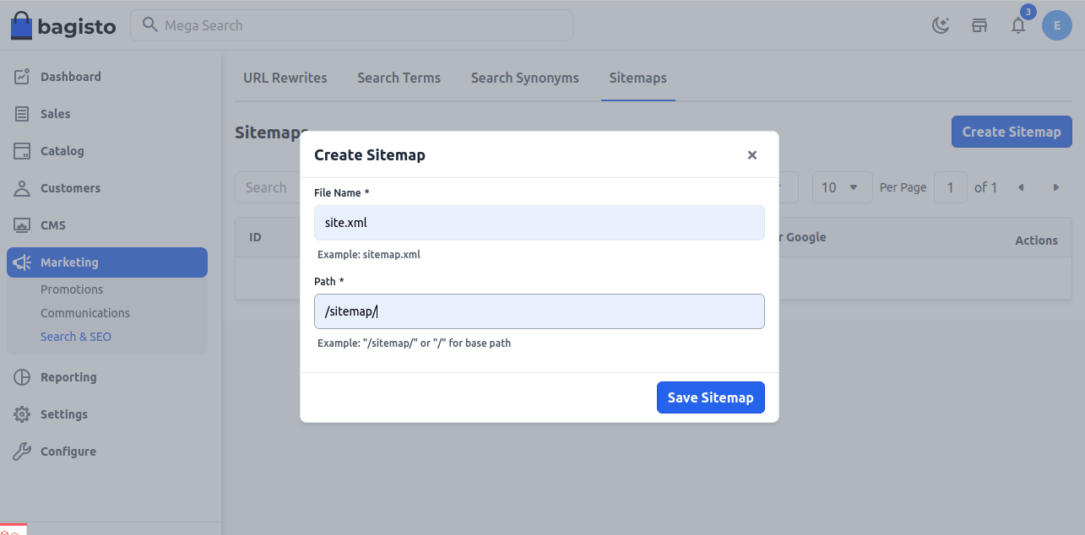1085x535 pixels.
Task: Open Settings gear in sidebar
Action: pos(63,414)
